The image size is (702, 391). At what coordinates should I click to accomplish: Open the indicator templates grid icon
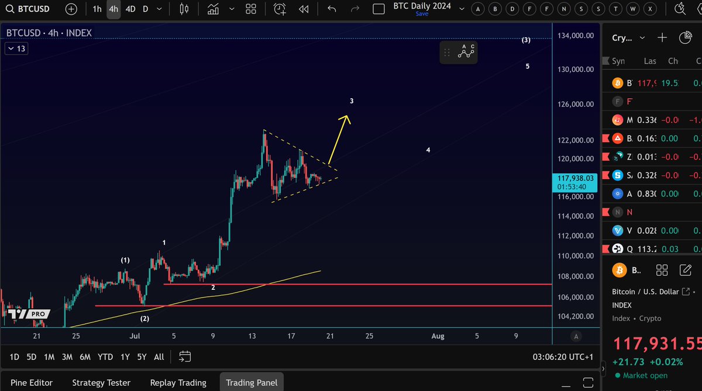(251, 9)
